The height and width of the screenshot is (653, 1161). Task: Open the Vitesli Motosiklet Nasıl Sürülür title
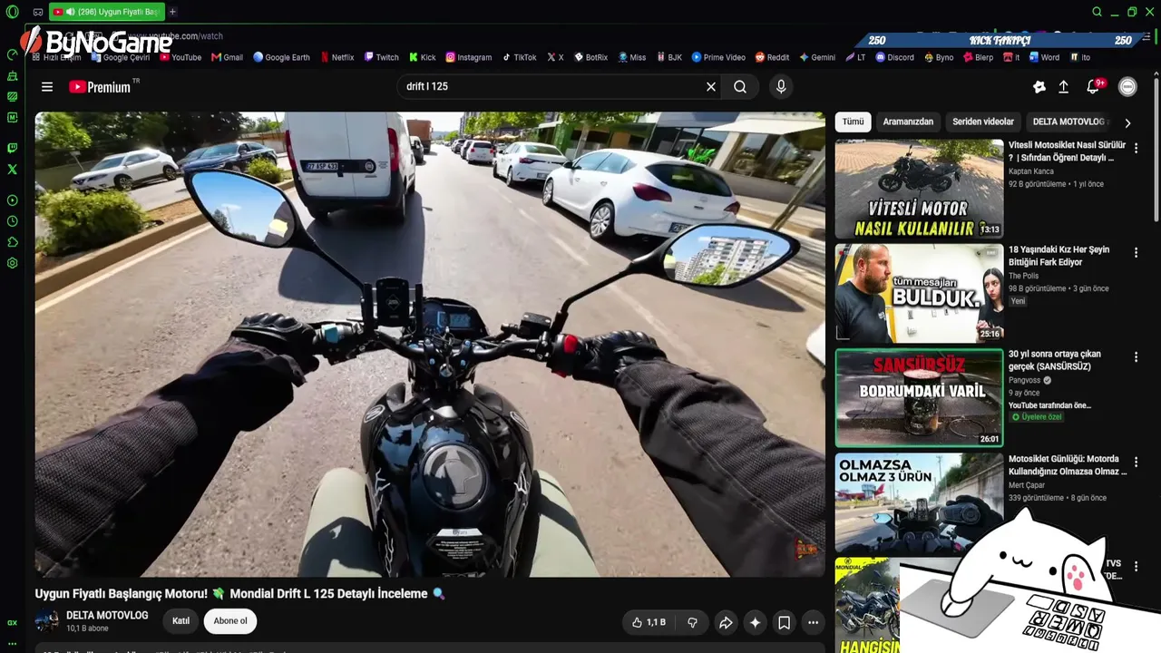click(x=1067, y=151)
